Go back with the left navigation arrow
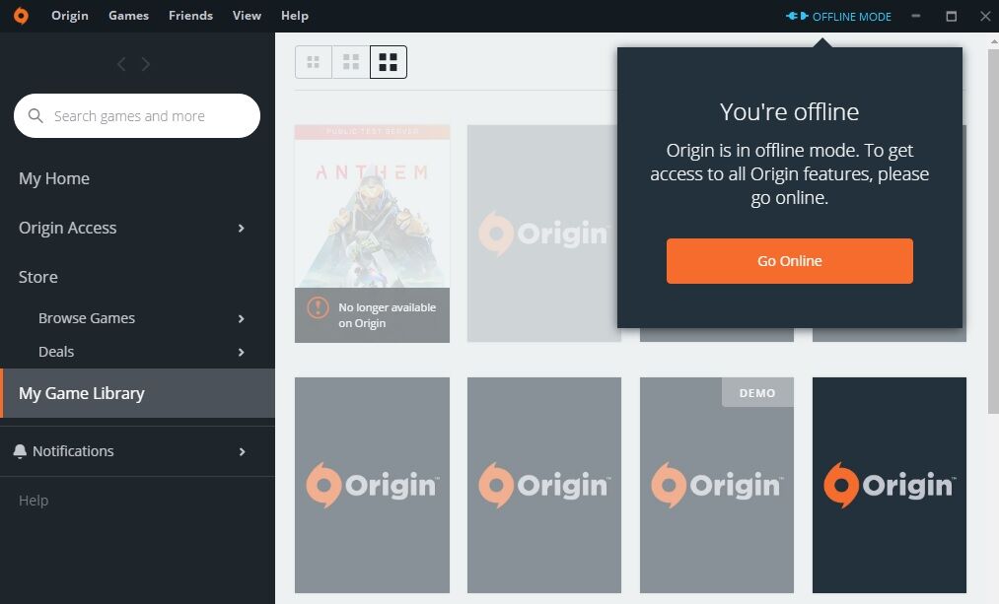 coord(121,64)
